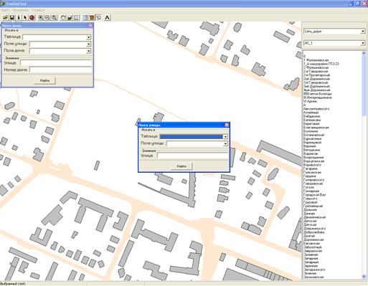The image size is (368, 286).
Task: Click the red stop cancel icon
Action: [x=32, y=17]
